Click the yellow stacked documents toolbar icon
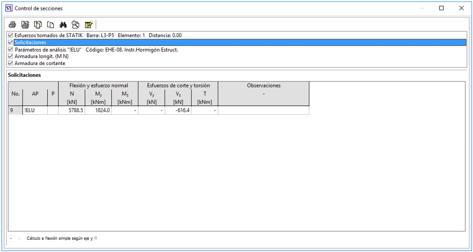This screenshot has height=252, width=473. (38, 24)
